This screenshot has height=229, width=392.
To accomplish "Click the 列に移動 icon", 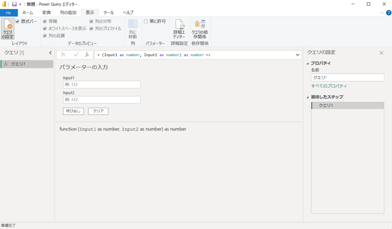I will [x=132, y=29].
